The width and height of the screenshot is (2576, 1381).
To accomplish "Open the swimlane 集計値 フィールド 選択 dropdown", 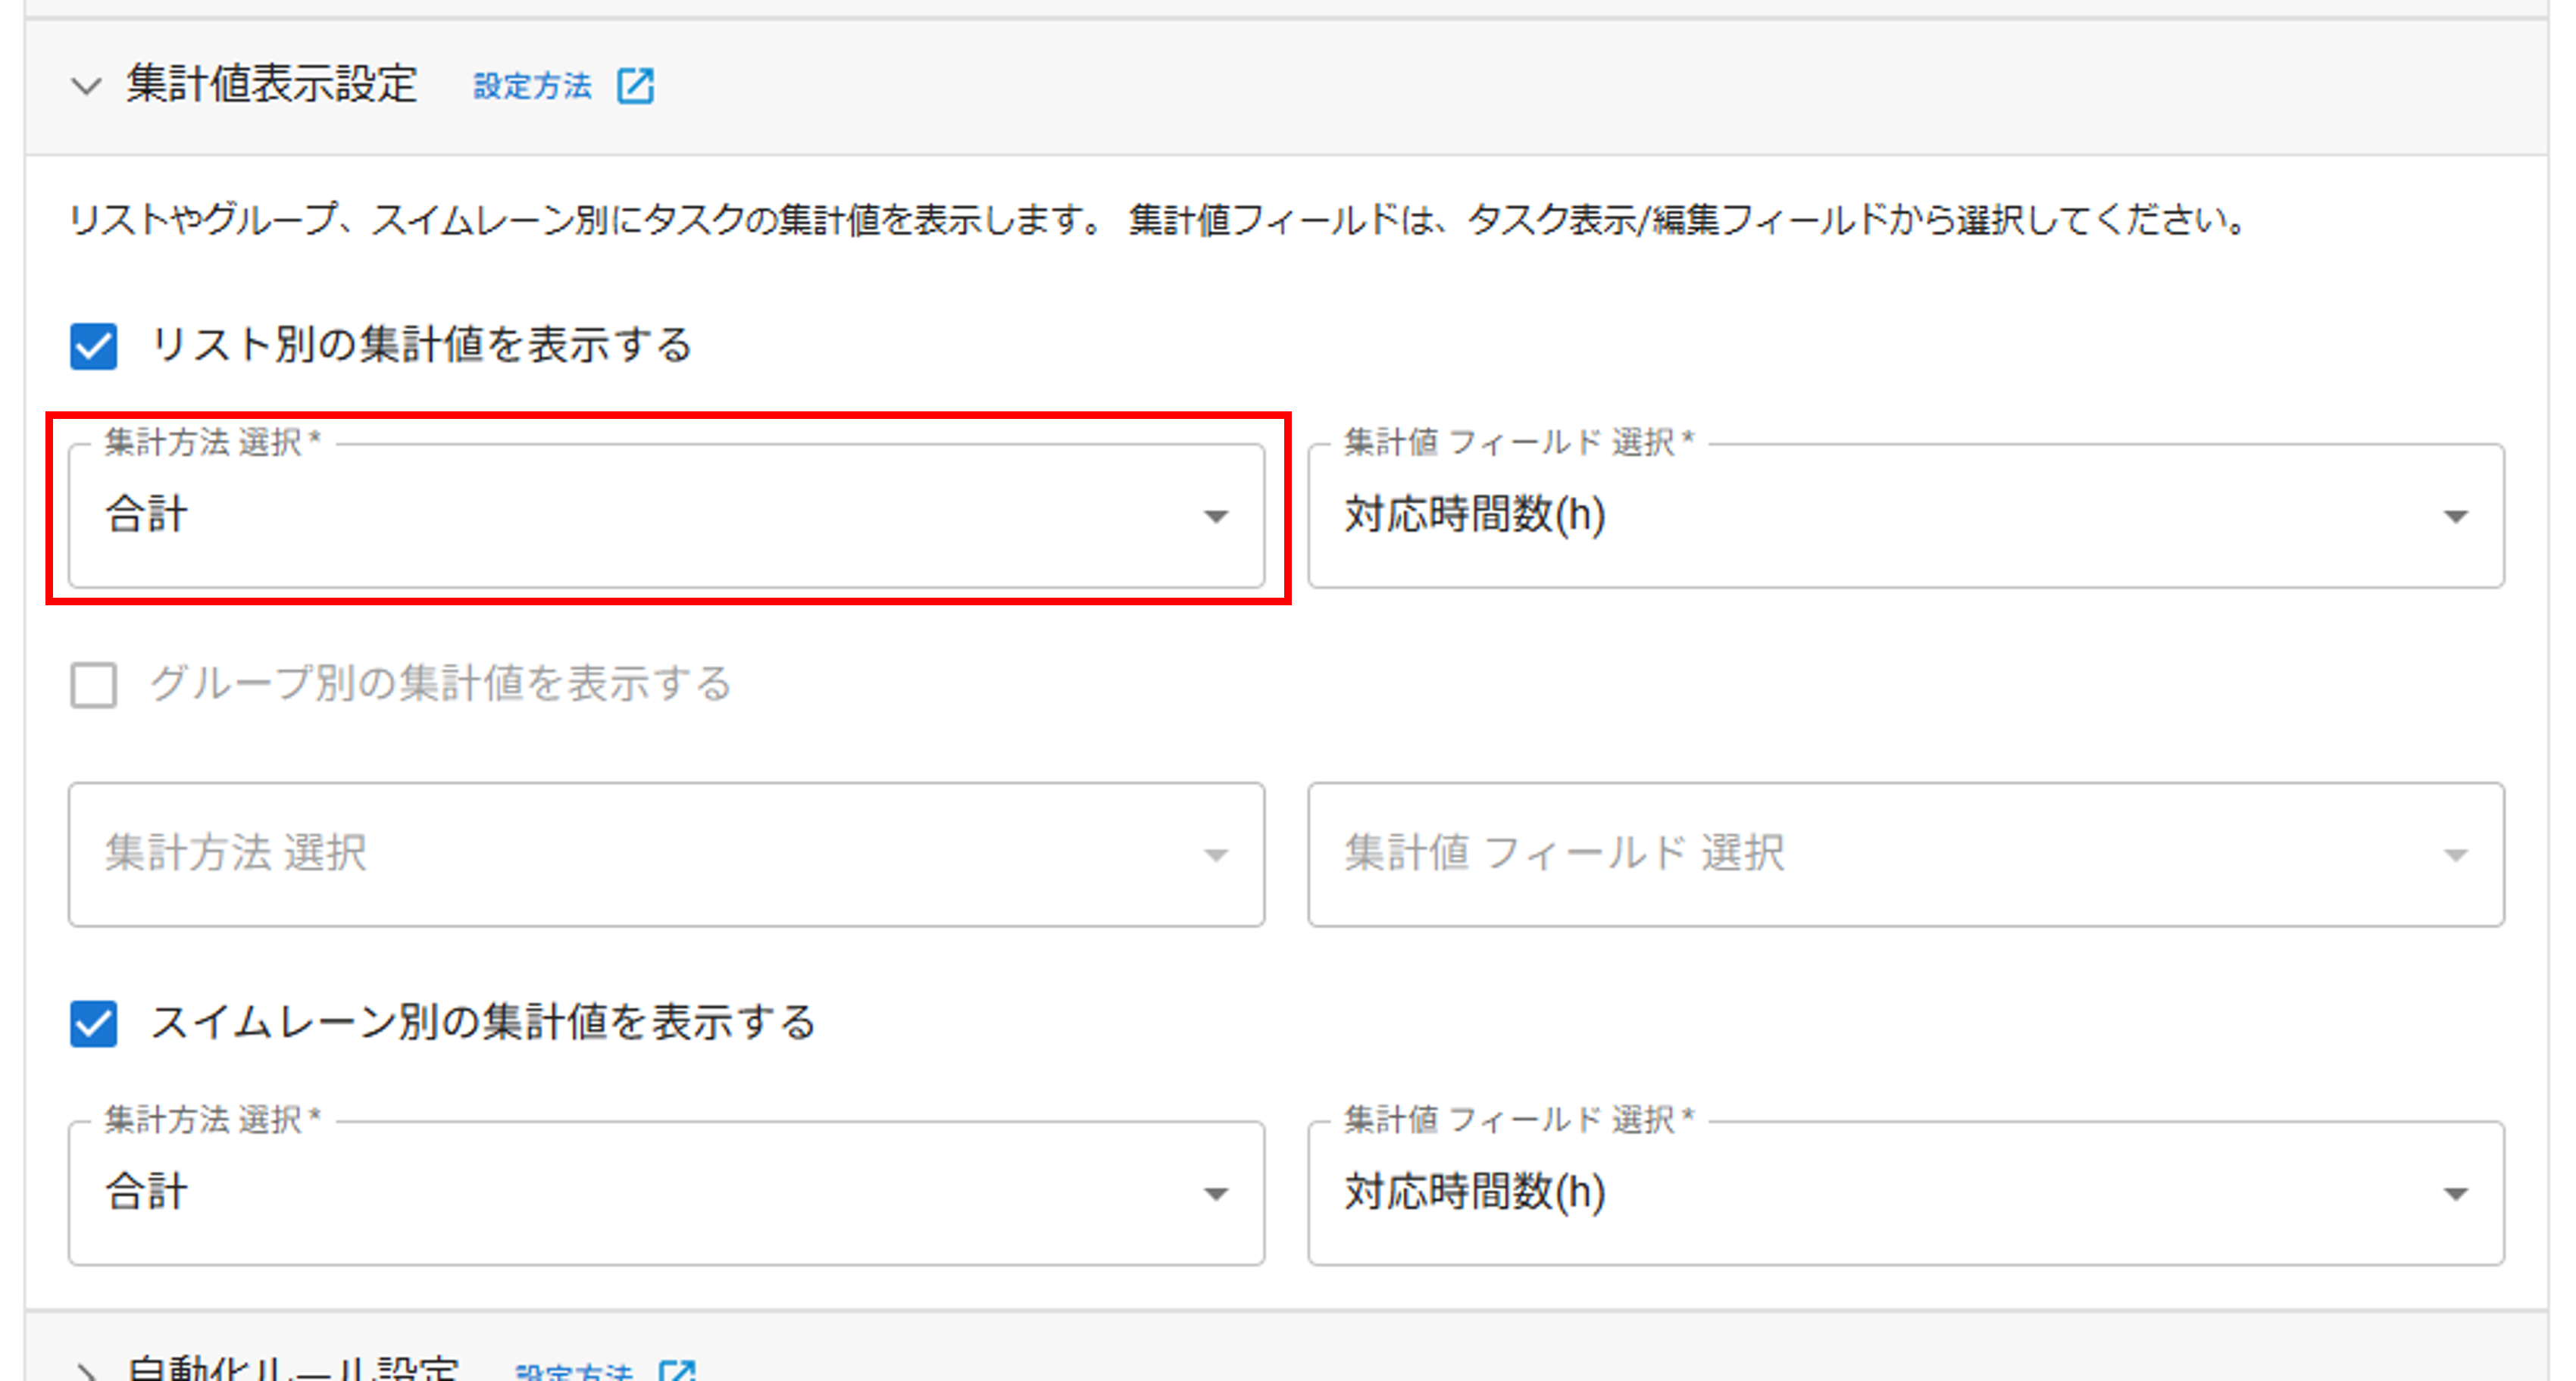I will tap(1900, 1193).
